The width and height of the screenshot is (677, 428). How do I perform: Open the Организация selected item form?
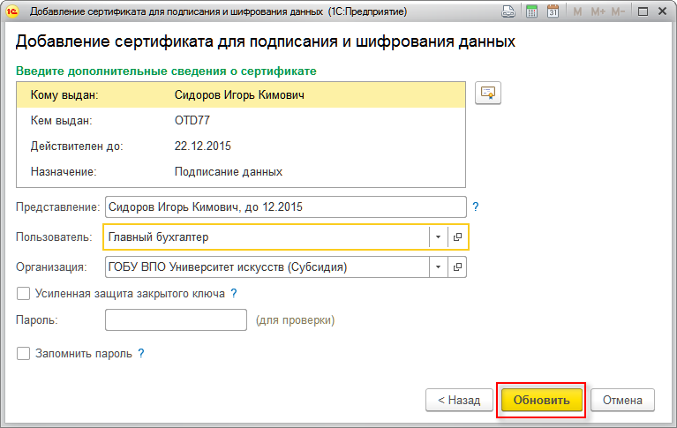pos(457,267)
